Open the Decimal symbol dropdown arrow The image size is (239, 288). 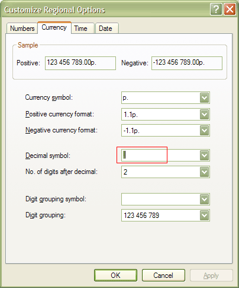204,156
